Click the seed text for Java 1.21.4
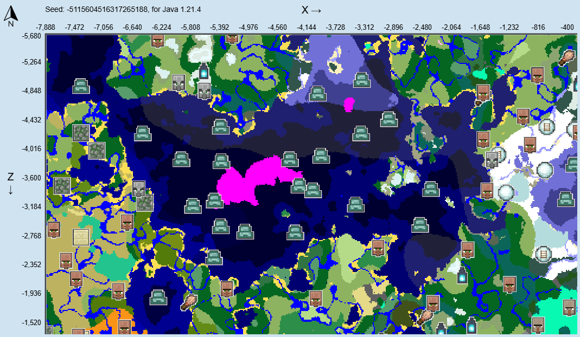Screen dimensions: 580x337 click(x=123, y=9)
